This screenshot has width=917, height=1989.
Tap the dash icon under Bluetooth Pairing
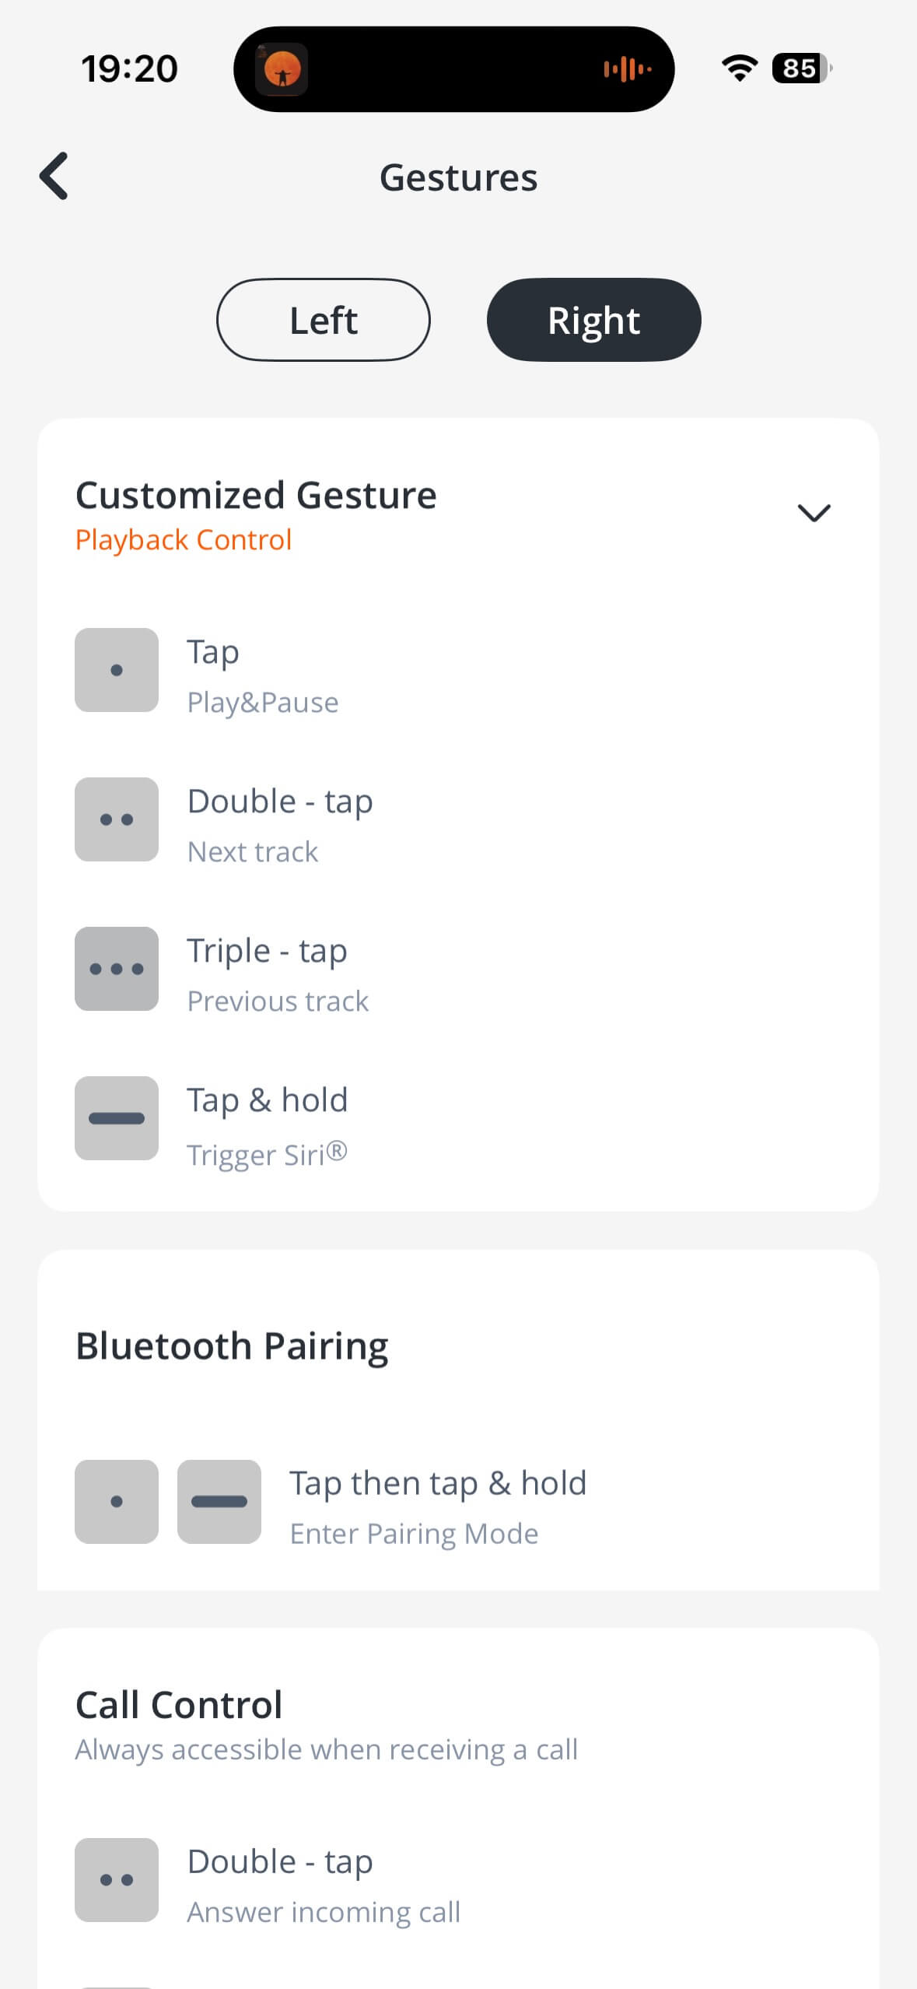tap(219, 1502)
